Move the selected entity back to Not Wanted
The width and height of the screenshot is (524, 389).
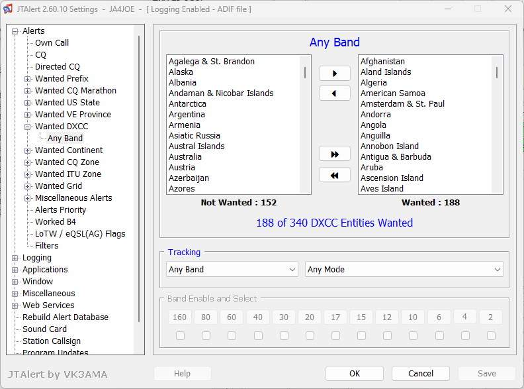[x=335, y=93]
